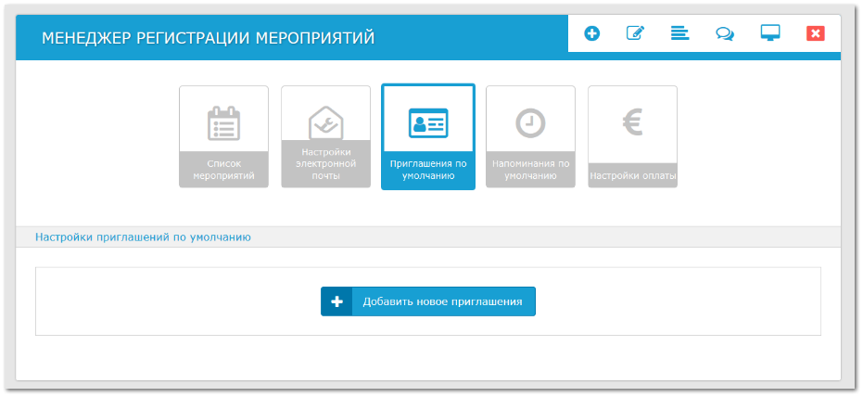The image size is (863, 397).
Task: Click the clock reminders icon
Action: pos(530,122)
